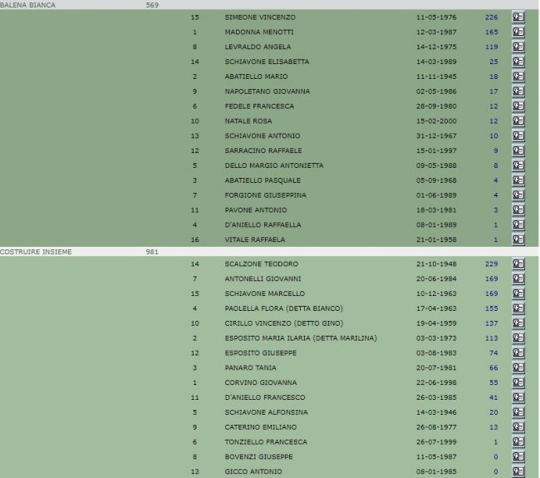
Task: Open details icon for Caterino Emiliano
Action: (x=518, y=427)
